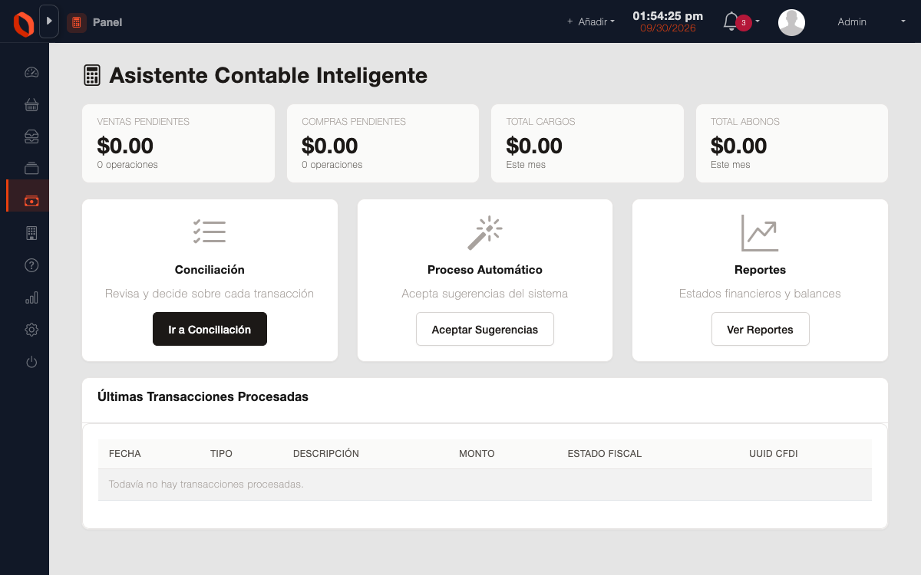The height and width of the screenshot is (575, 921).
Task: Click the orange app logo
Action: [24, 23]
